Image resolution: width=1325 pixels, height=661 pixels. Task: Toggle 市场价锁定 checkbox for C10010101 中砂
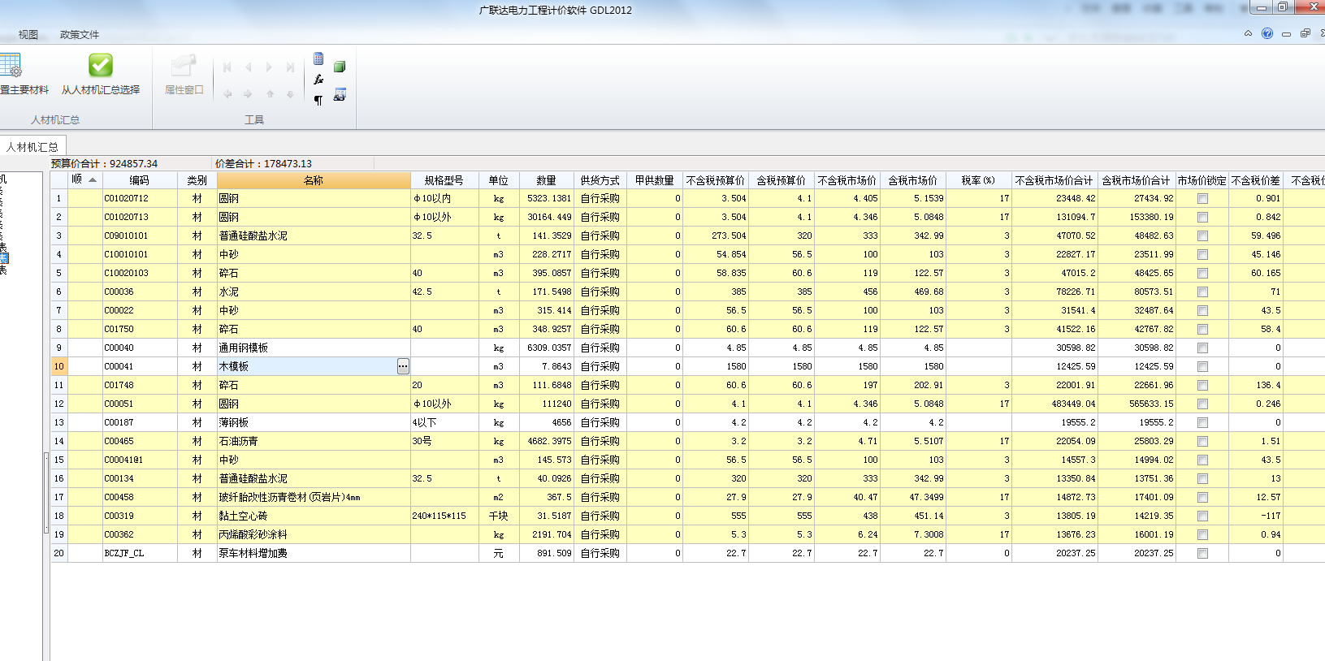tap(1202, 254)
